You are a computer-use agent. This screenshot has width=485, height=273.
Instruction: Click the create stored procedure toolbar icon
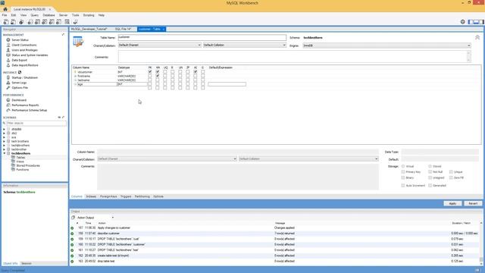tap(52, 22)
